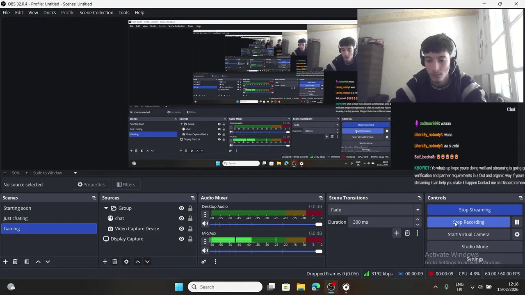The width and height of the screenshot is (525, 295).
Task: Hide Display Capture with eye icon
Action: (181, 239)
